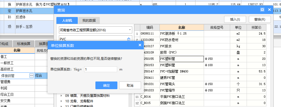
Task: Sort by the 编码 column header
Action: [150, 27]
